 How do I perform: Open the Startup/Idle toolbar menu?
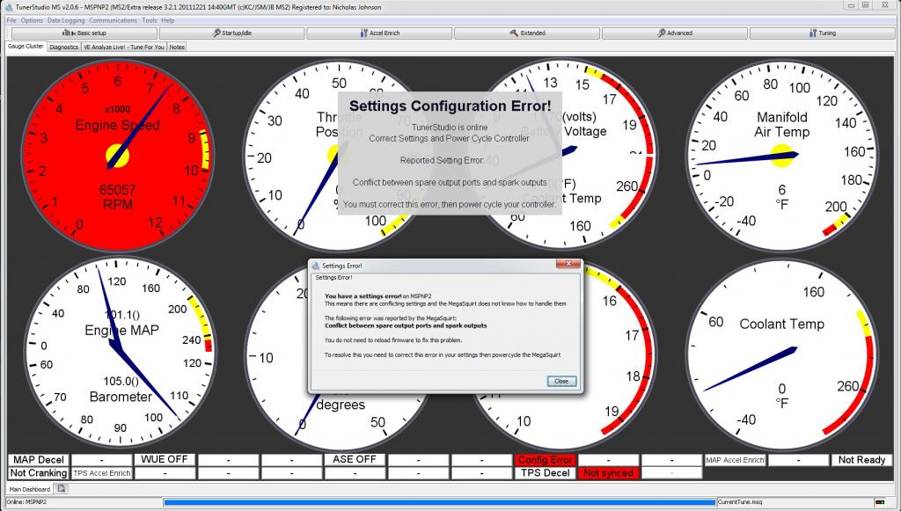click(x=231, y=33)
